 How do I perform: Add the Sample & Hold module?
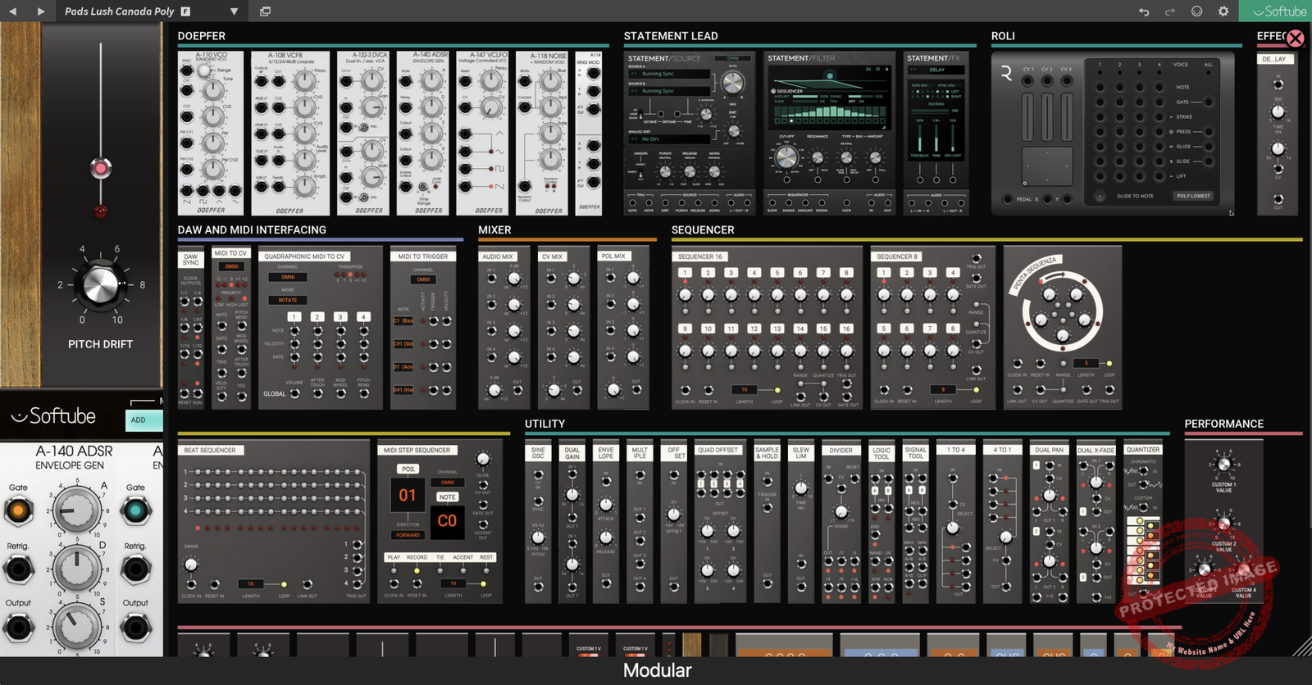pyautogui.click(x=767, y=522)
